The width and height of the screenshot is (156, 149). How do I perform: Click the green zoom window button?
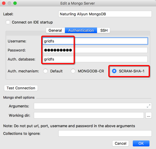tap(15, 3)
